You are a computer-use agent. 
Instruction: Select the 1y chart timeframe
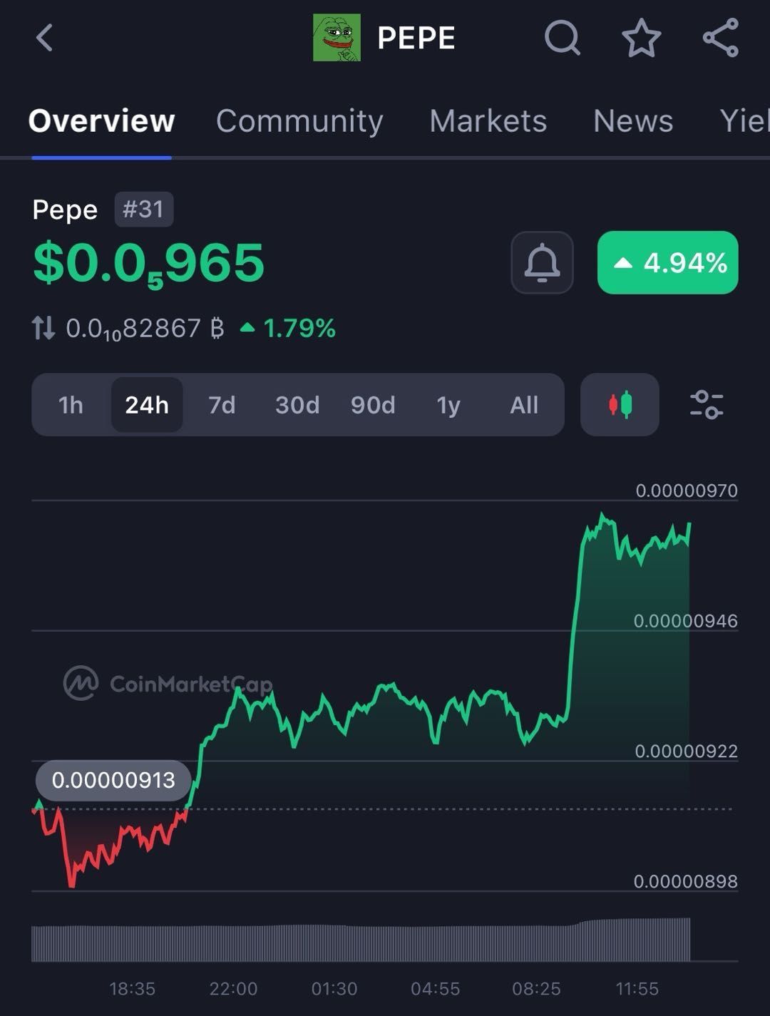[448, 405]
